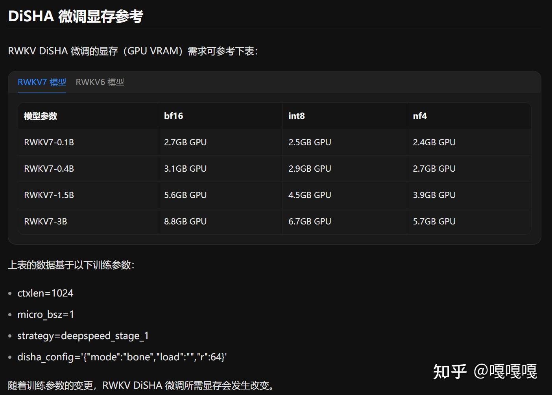
Task: Select the micro_bsz=1 bullet item
Action: tap(46, 314)
